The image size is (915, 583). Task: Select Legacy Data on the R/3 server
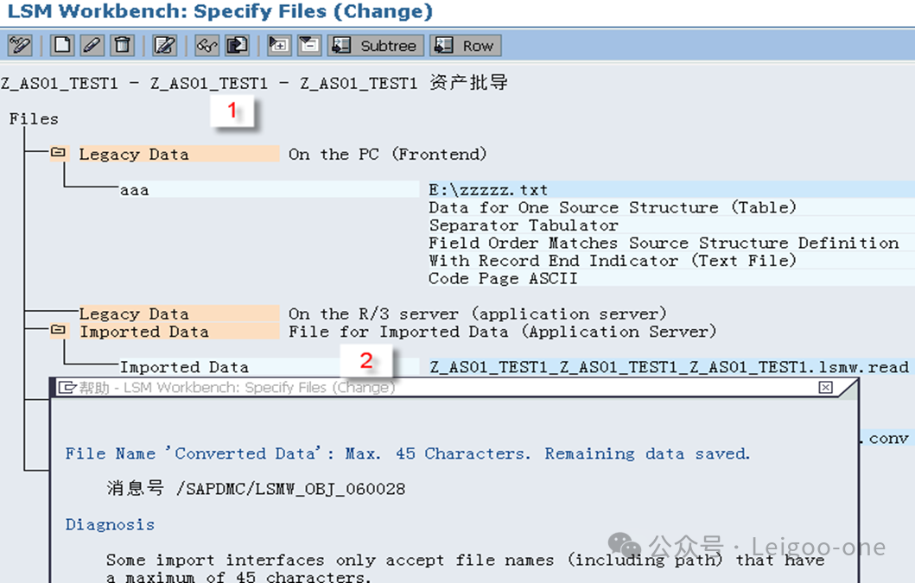pos(134,314)
